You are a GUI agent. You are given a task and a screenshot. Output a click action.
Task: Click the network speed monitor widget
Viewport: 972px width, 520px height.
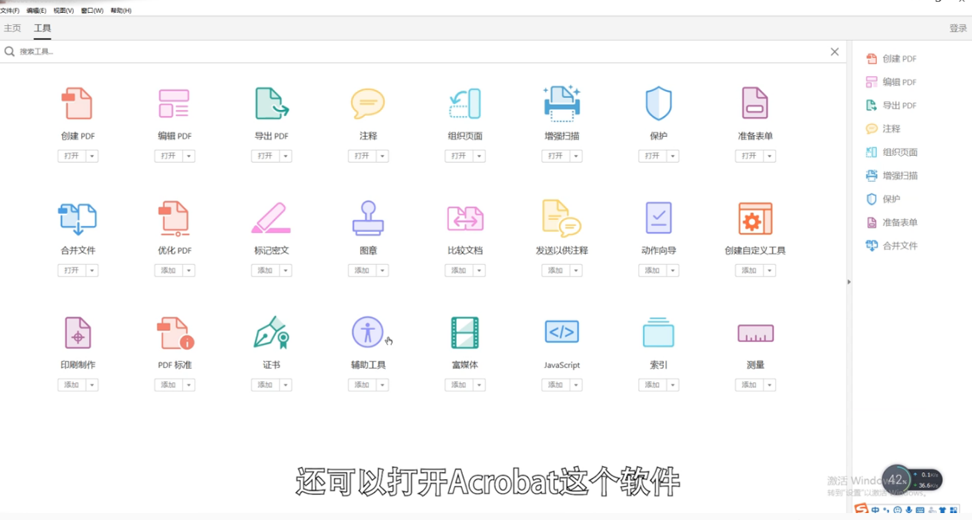[912, 479]
